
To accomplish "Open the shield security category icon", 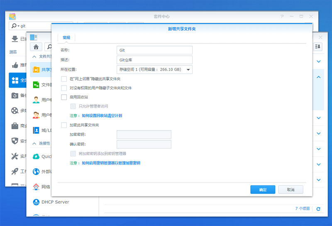I will (x=15, y=141).
